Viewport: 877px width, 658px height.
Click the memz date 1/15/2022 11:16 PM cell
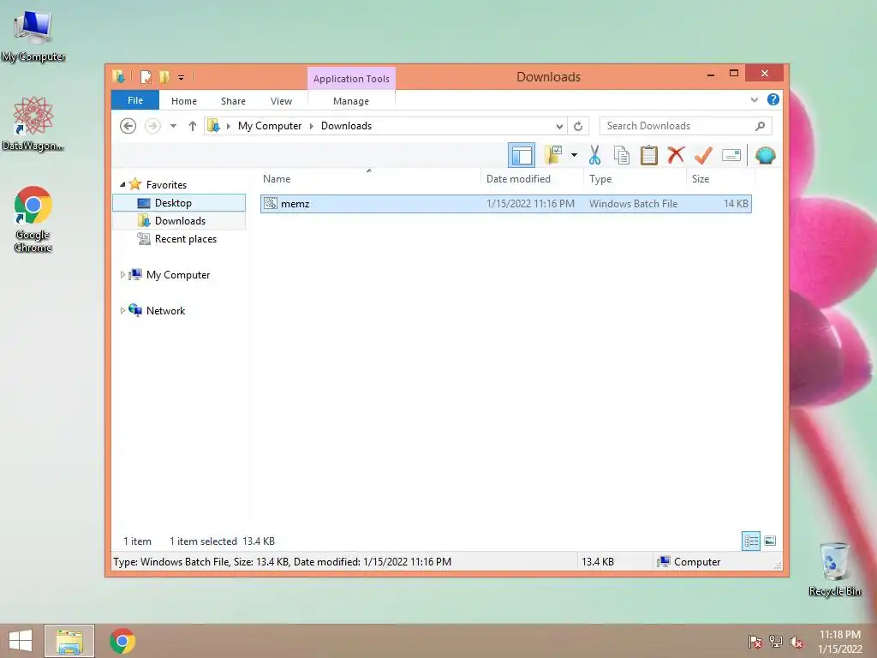pos(530,204)
